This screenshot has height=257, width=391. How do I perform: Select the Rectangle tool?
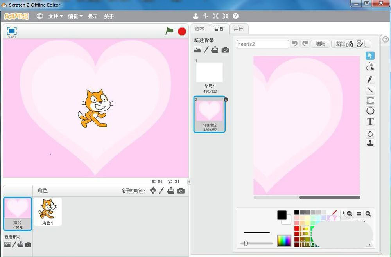(370, 100)
